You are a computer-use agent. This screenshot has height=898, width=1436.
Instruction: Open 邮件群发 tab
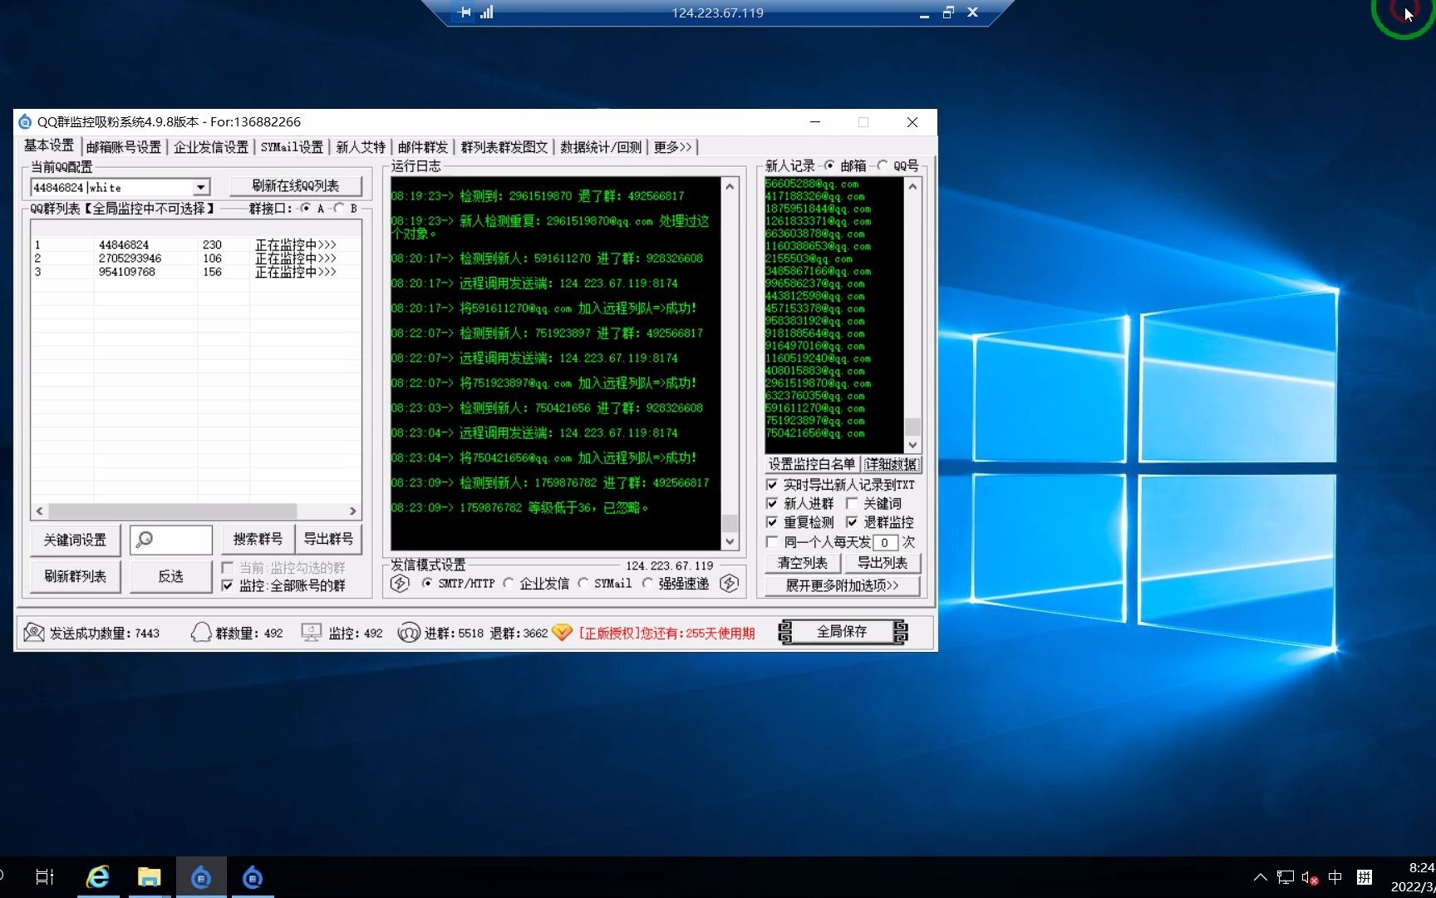(x=422, y=147)
